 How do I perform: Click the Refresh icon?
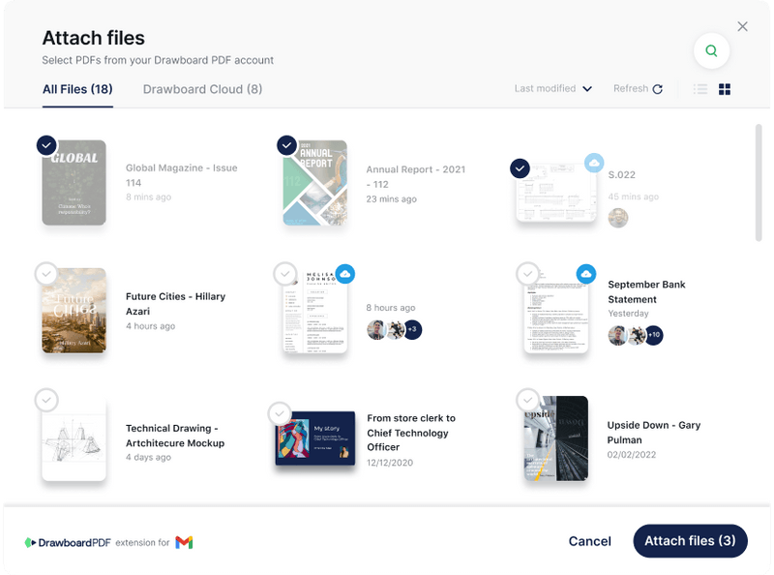[656, 89]
